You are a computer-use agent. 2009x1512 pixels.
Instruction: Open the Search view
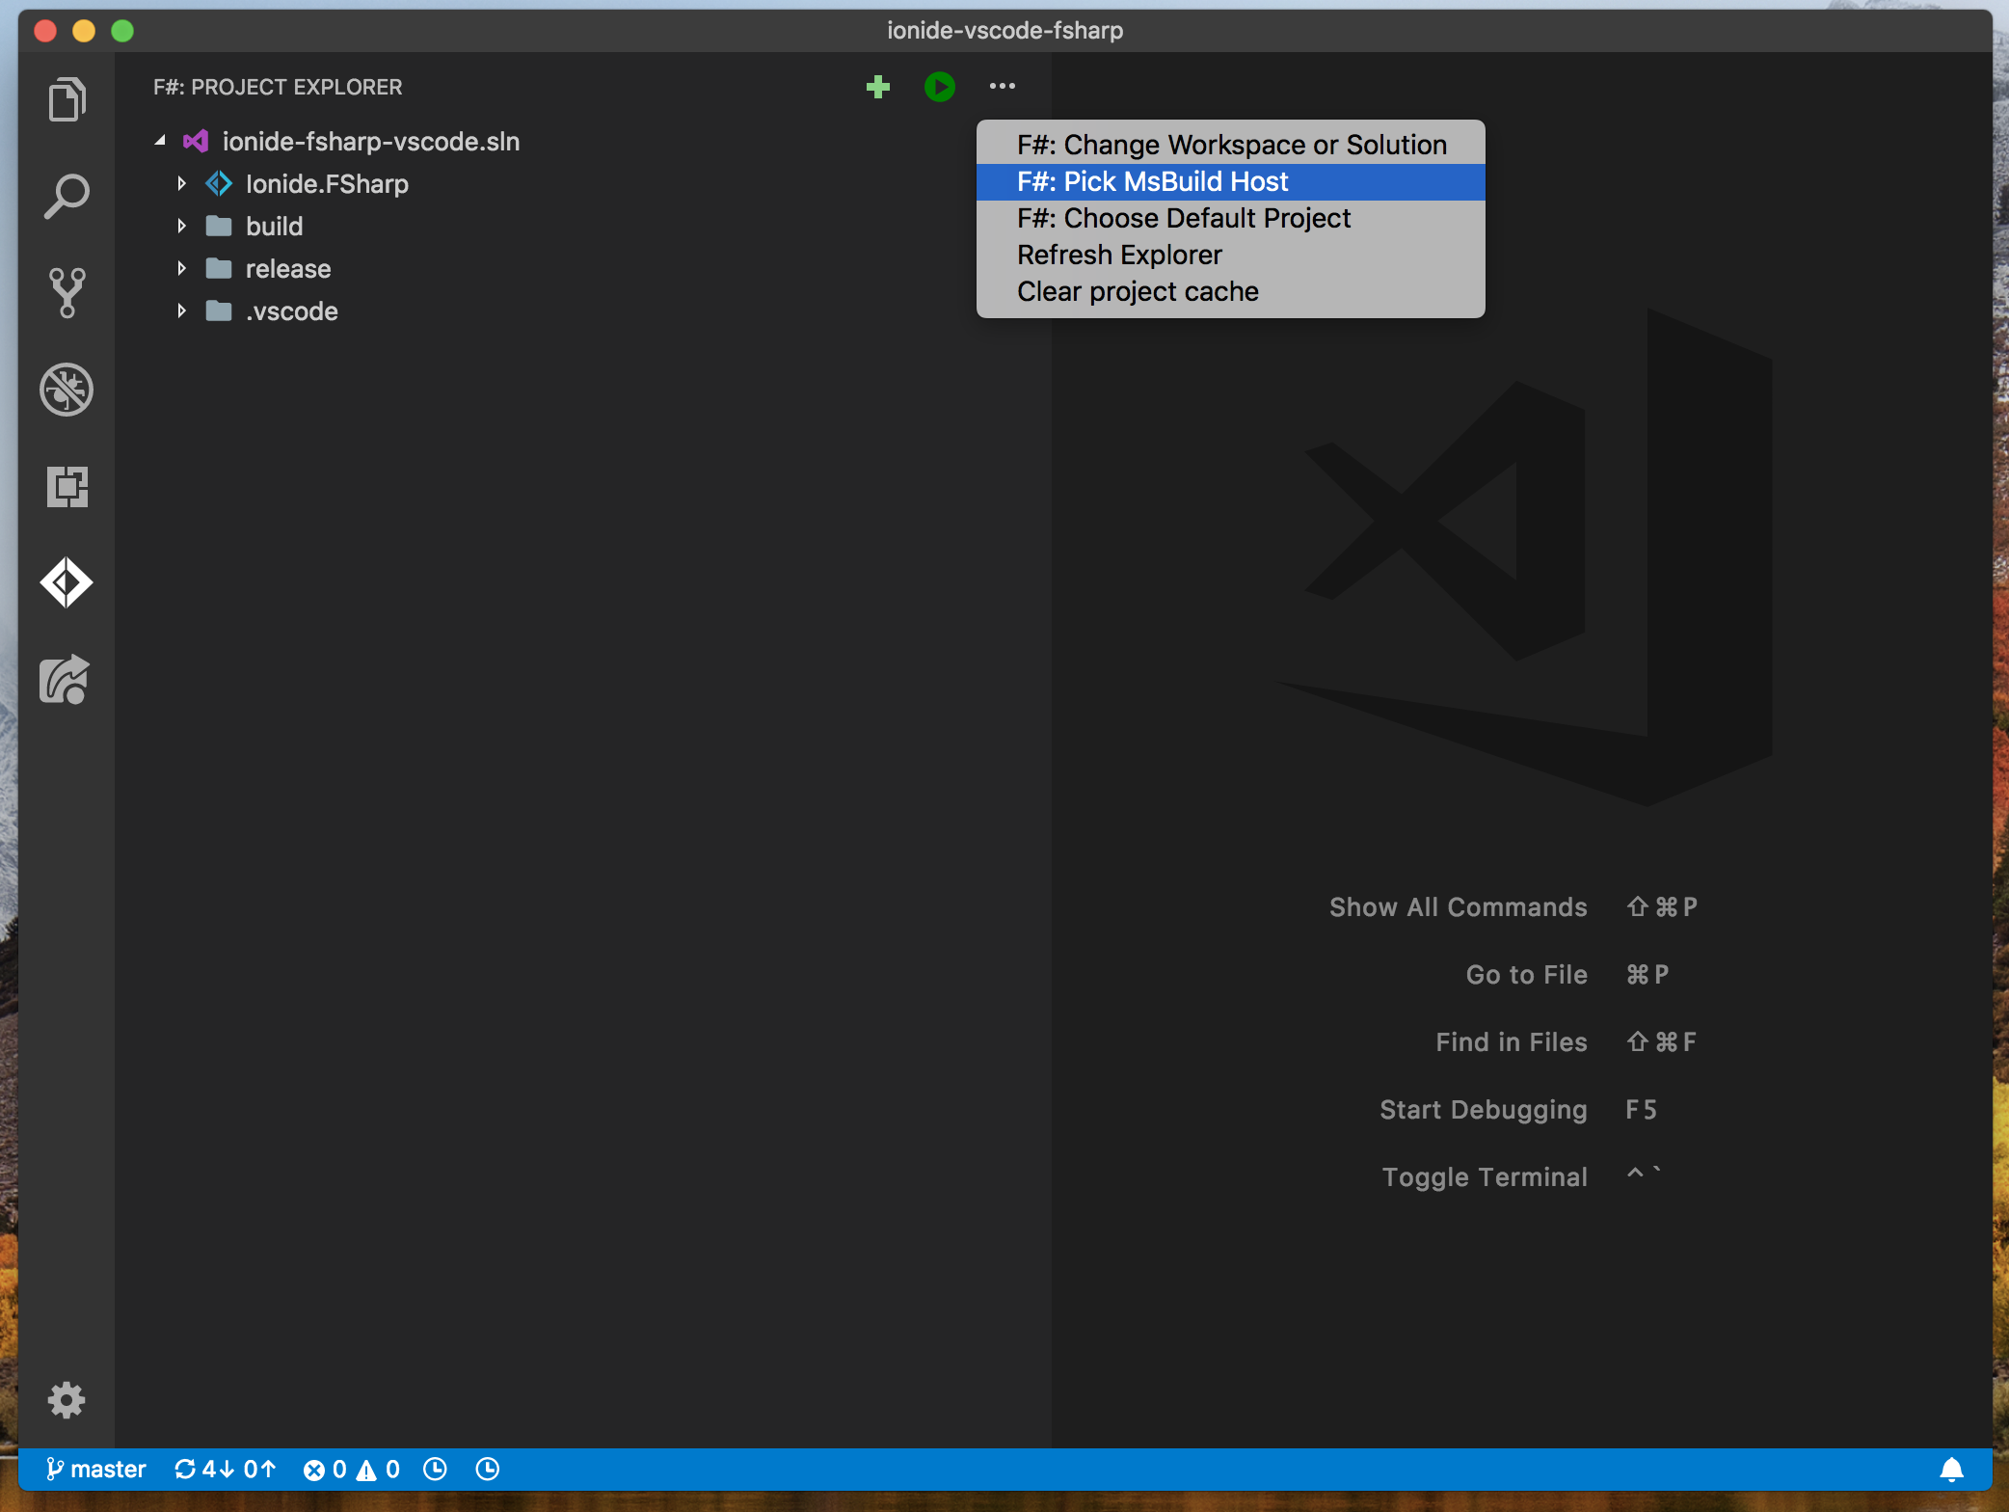pyautogui.click(x=67, y=197)
